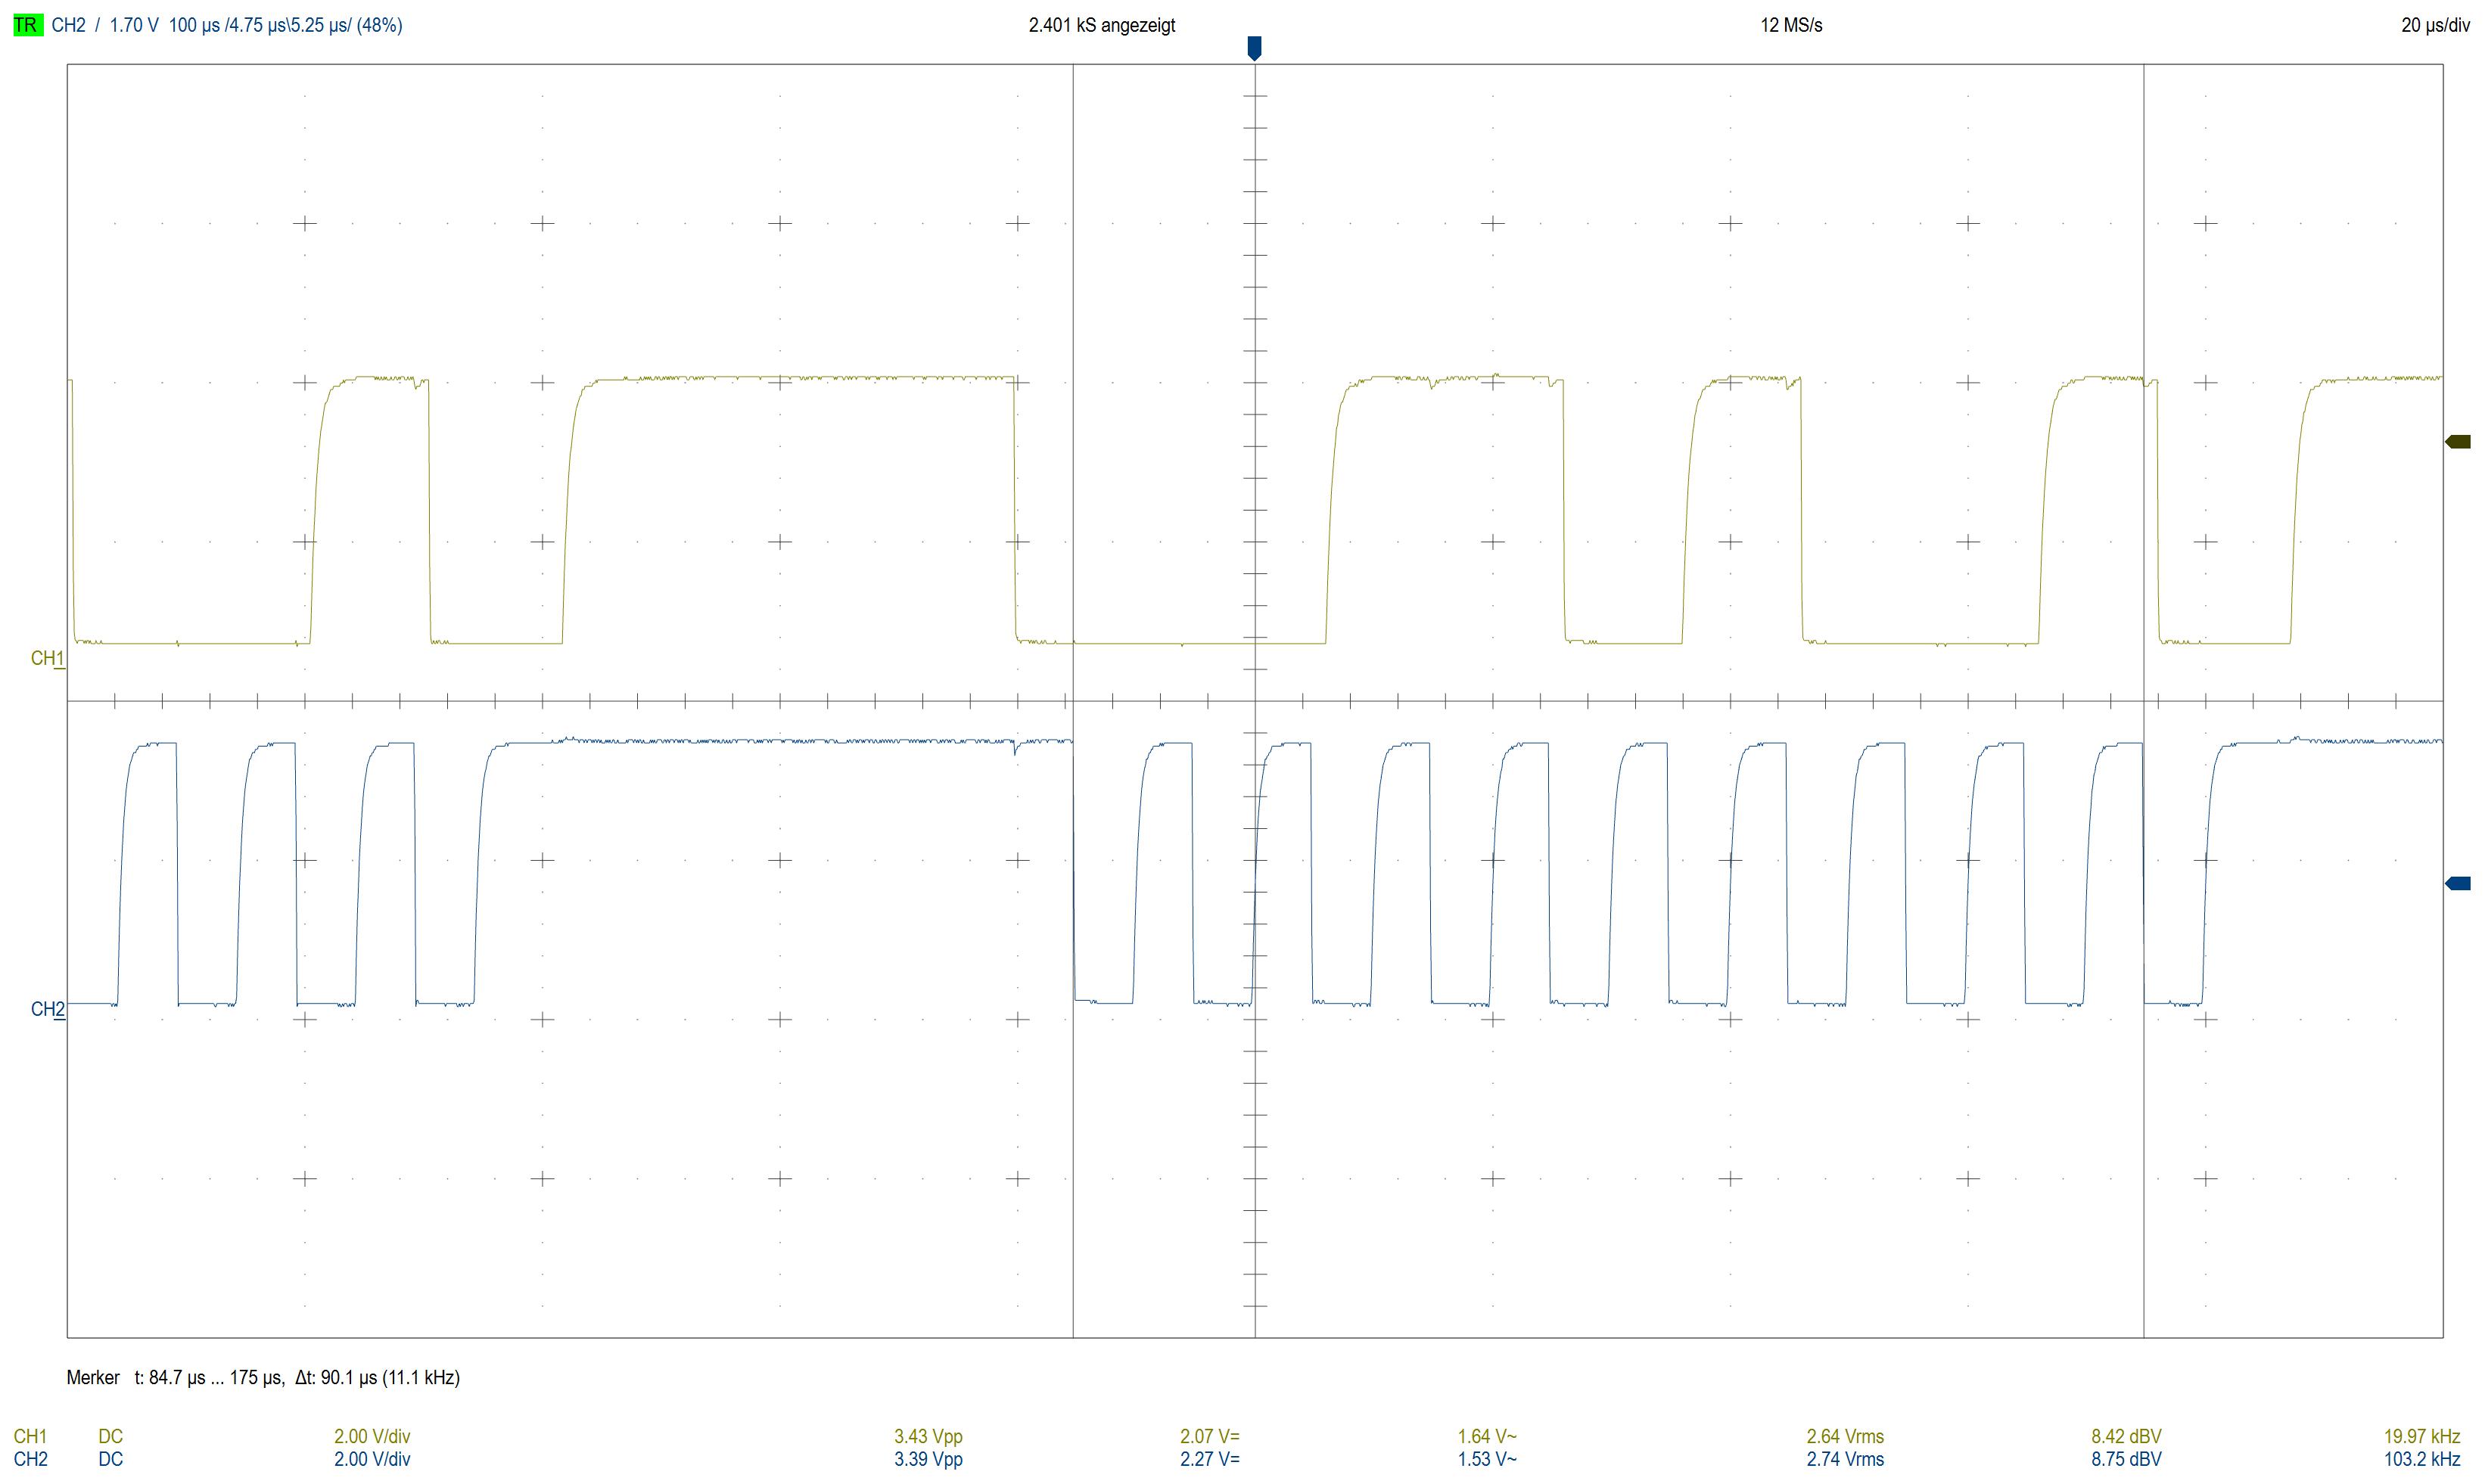Select the CH1 ground level label on the graph

point(47,658)
